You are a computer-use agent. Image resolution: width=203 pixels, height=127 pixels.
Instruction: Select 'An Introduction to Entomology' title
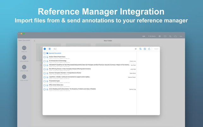point(58,61)
